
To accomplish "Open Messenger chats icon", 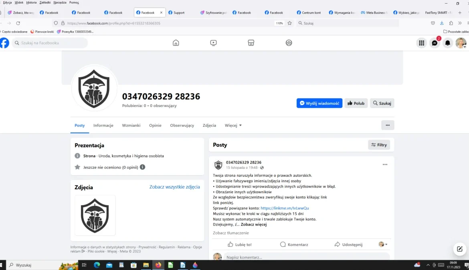I will tap(435, 43).
